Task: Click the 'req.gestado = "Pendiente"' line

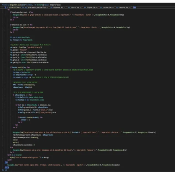Action: 18,50
